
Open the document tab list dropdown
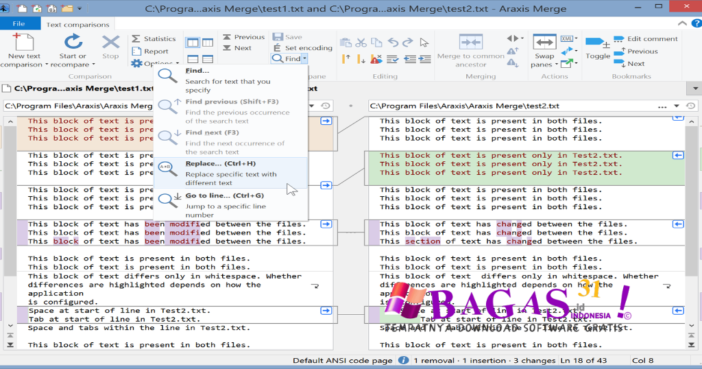[695, 88]
